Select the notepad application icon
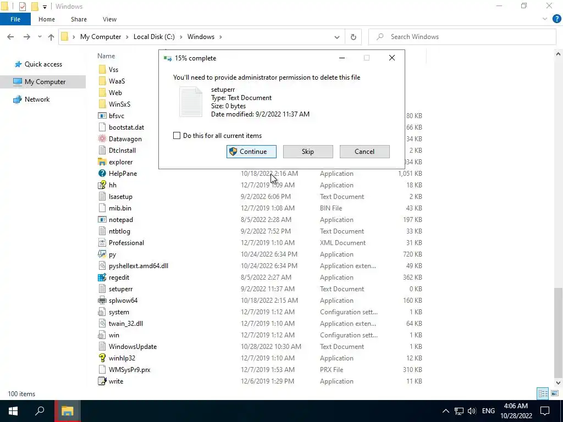The image size is (563, 422). point(102,220)
